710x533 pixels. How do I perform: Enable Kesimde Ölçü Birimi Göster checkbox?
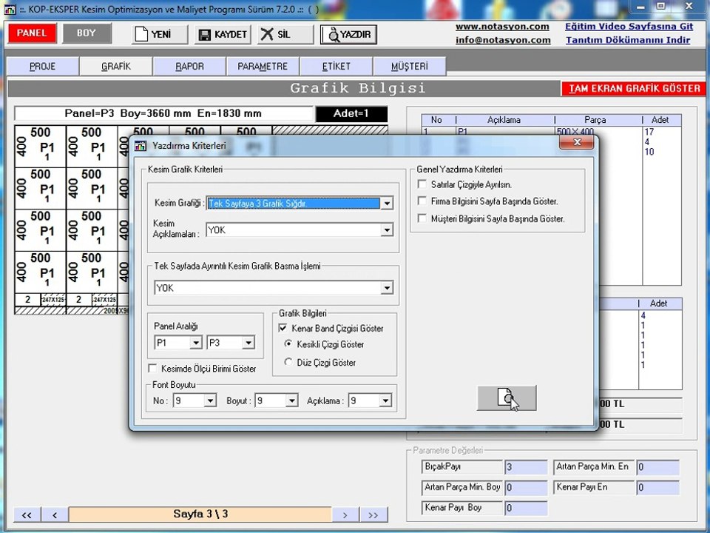click(x=152, y=368)
